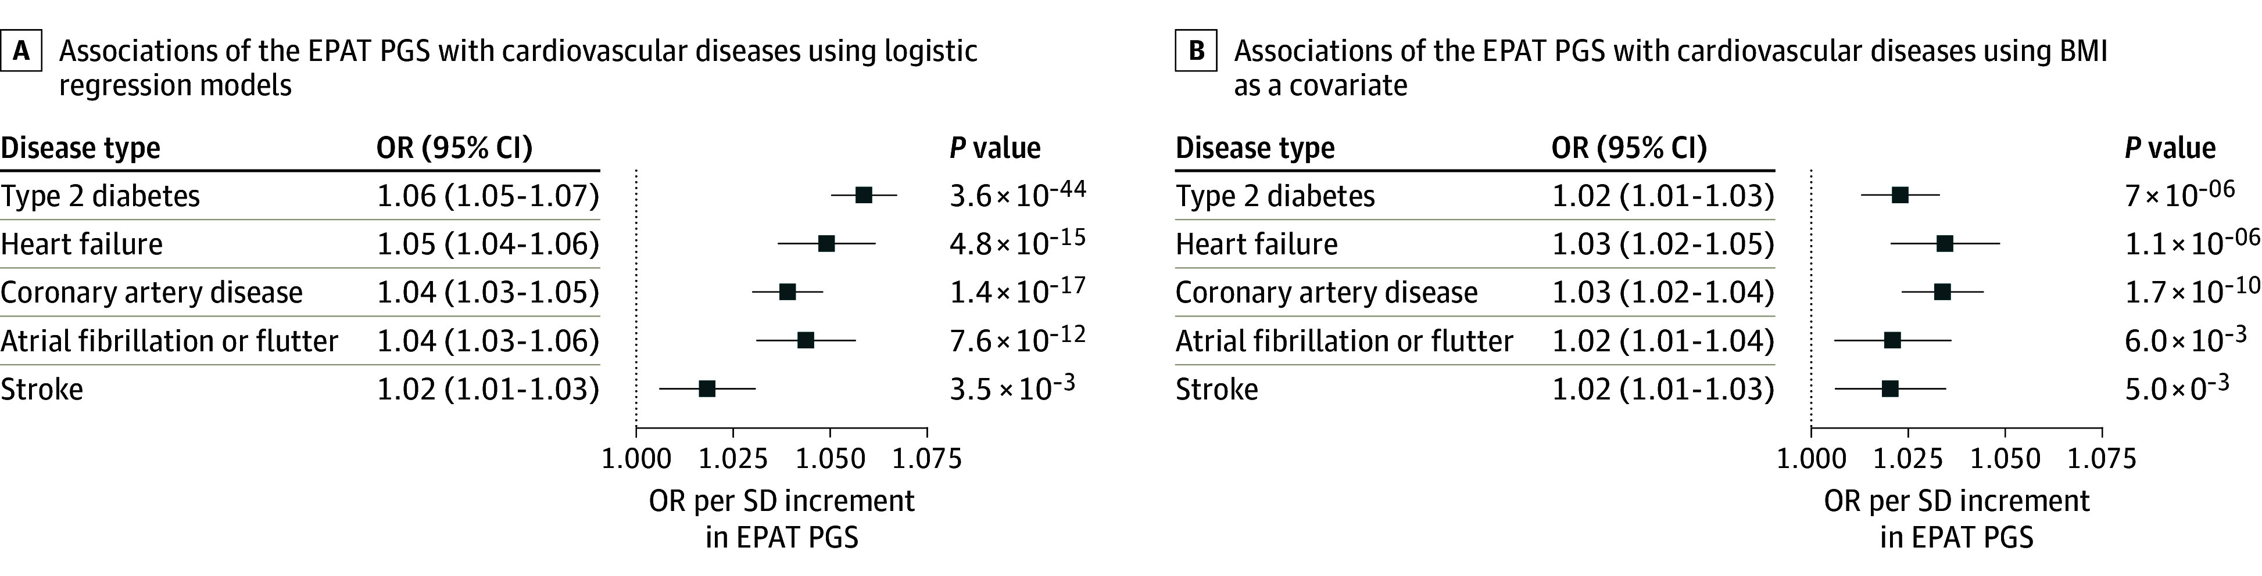2262x576 pixels.
Task: Select Type 2 diabetes marker in panel A
Action: coord(863,195)
